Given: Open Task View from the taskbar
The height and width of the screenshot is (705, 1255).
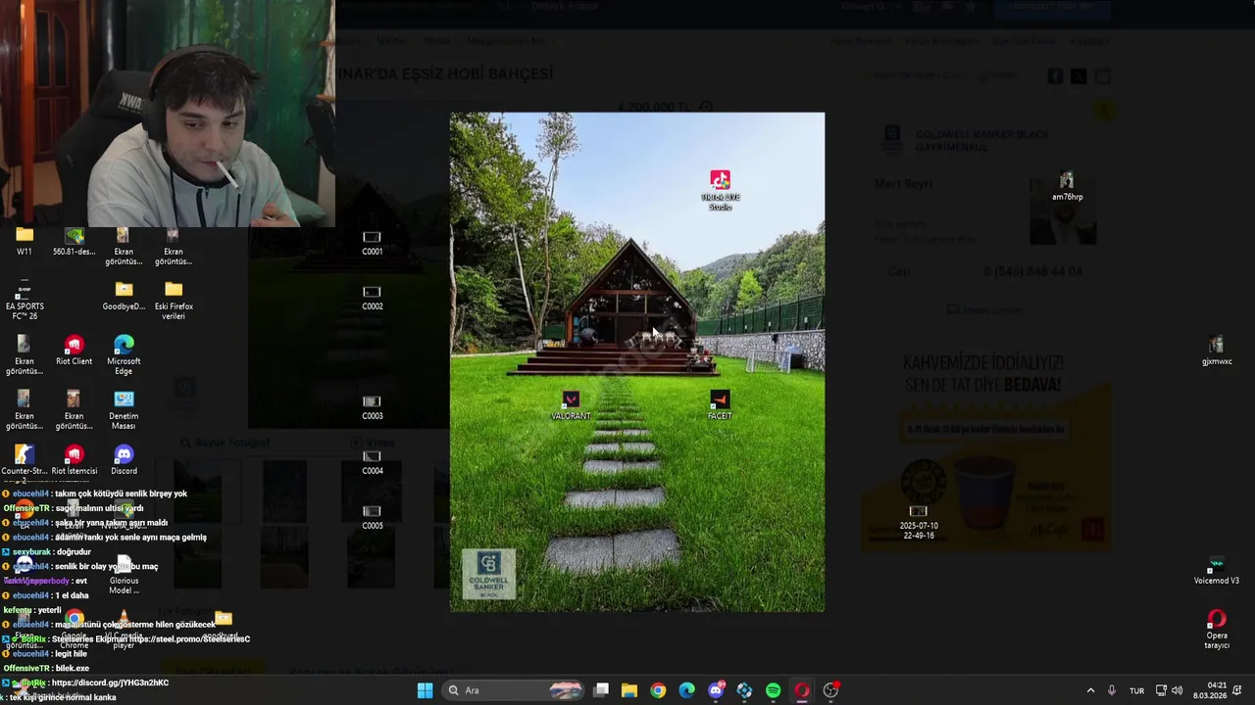Looking at the screenshot, I should [601, 690].
